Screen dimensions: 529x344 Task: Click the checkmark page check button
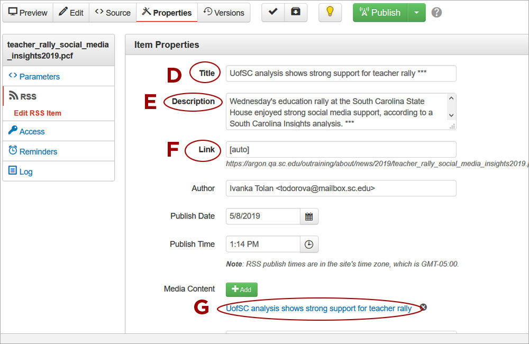point(273,13)
